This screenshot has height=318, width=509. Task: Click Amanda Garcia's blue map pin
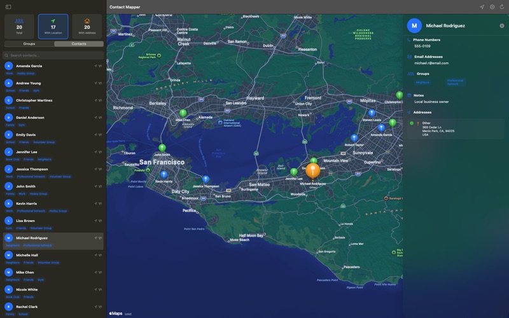[x=381, y=128]
